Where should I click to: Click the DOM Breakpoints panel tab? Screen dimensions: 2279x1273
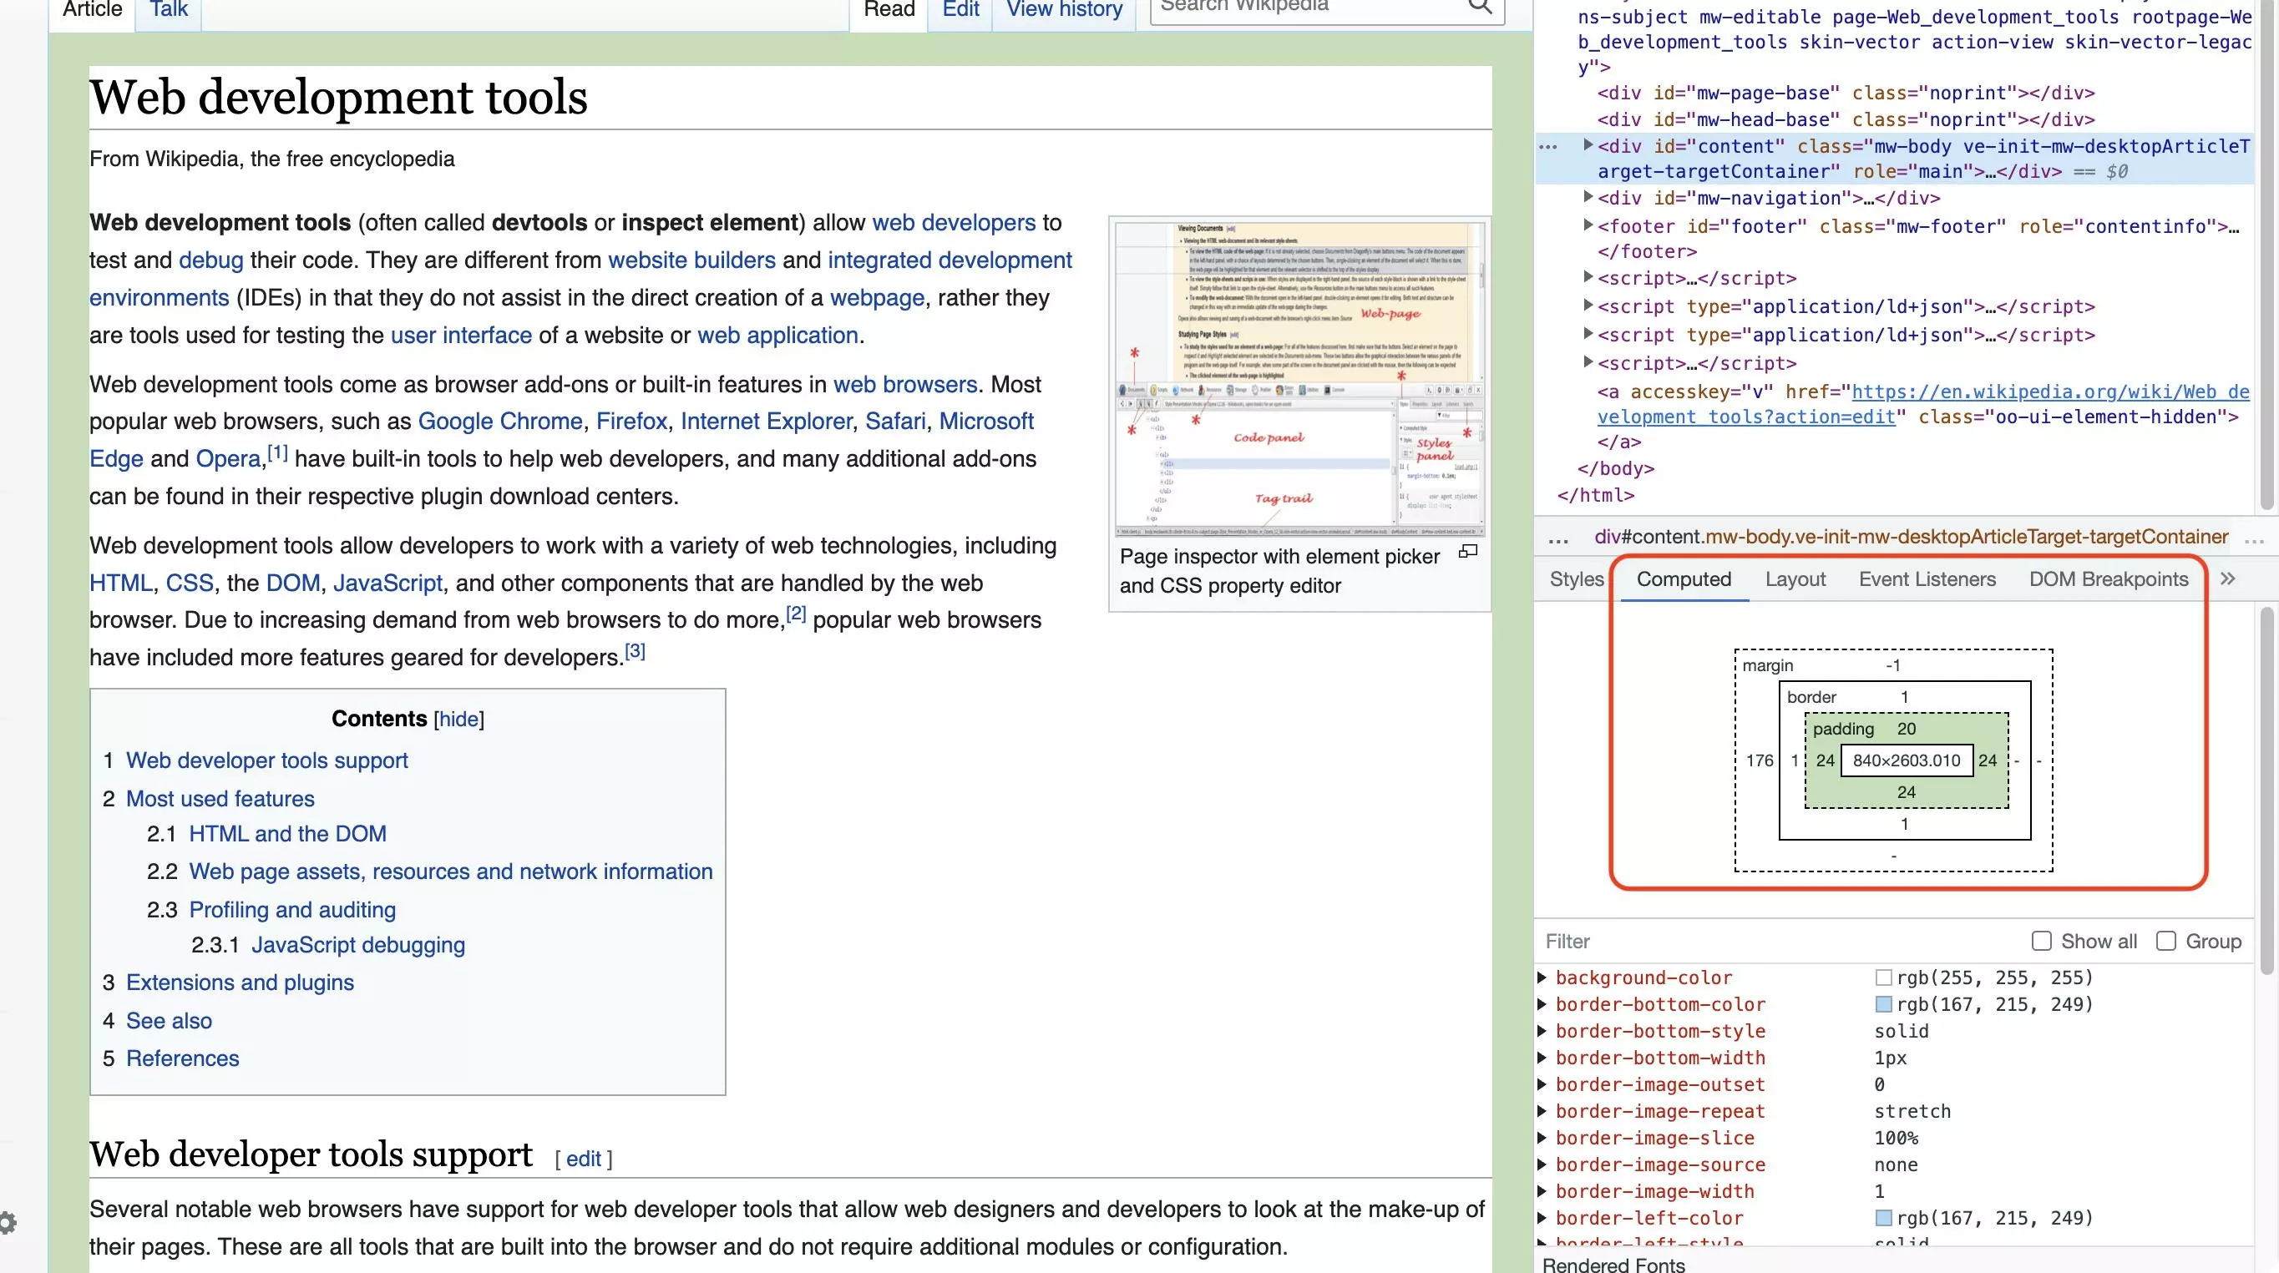tap(2109, 578)
